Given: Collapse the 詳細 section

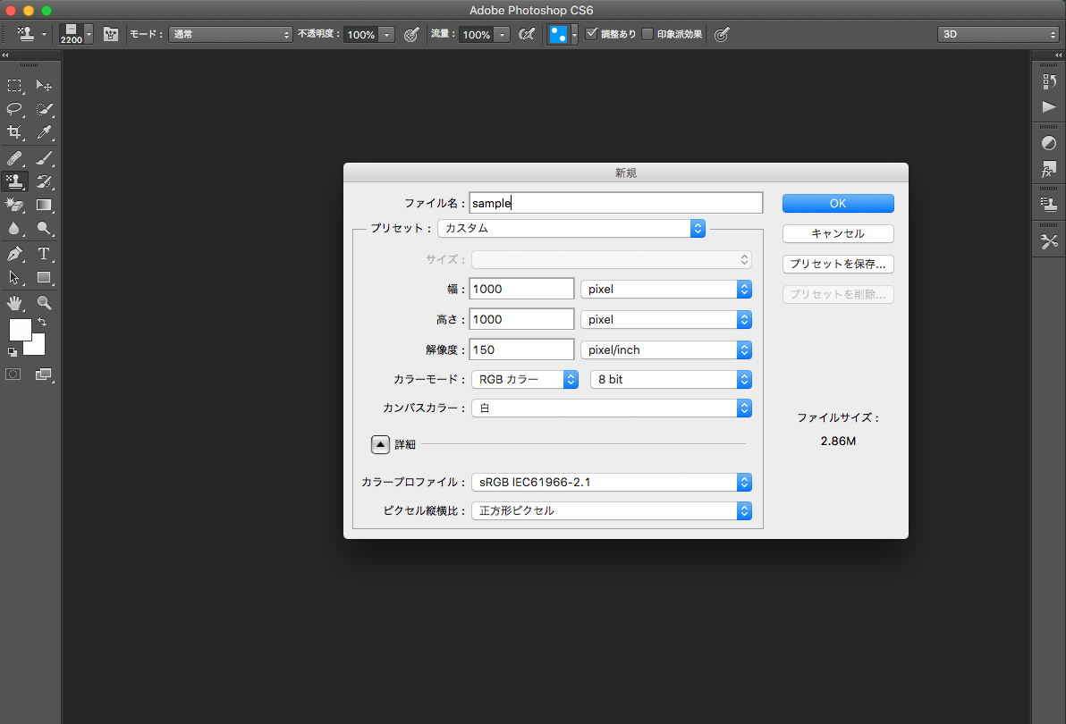Looking at the screenshot, I should point(380,444).
